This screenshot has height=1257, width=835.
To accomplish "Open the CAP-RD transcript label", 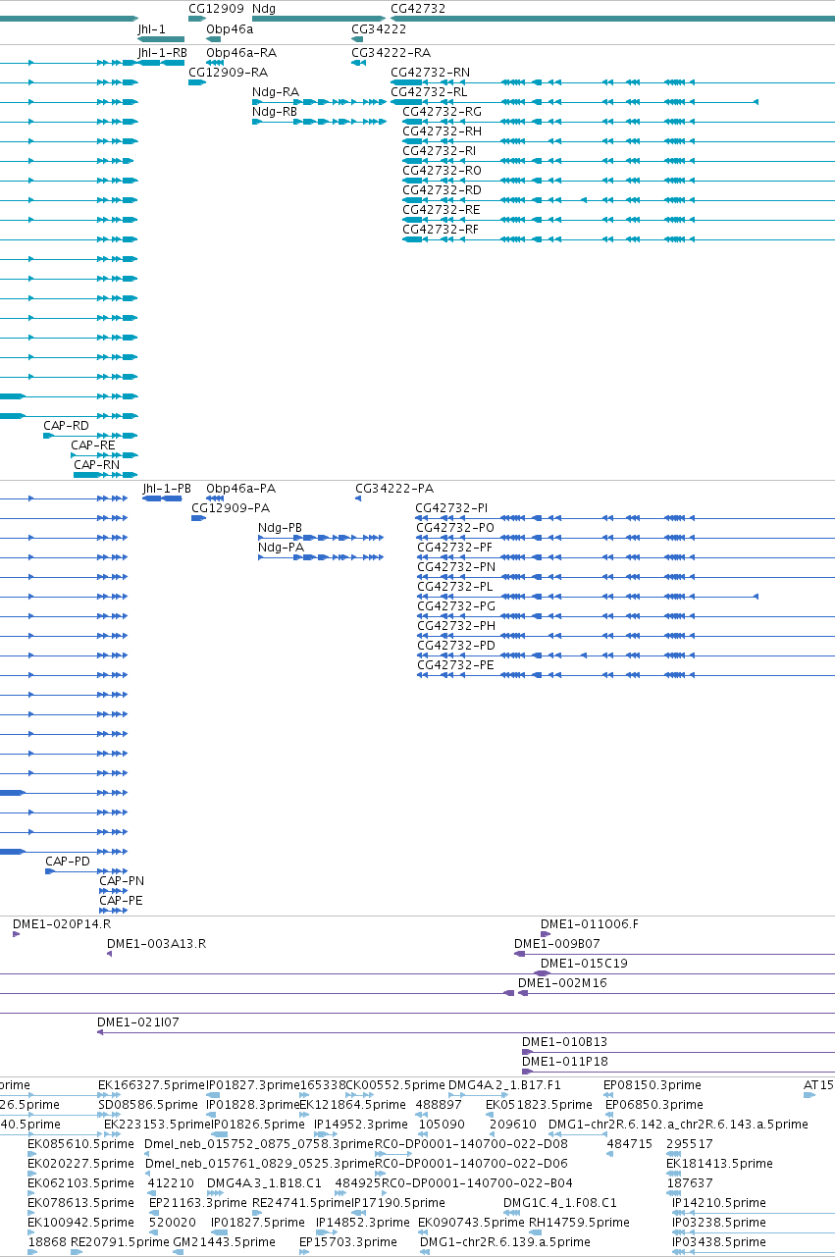I will [66, 426].
